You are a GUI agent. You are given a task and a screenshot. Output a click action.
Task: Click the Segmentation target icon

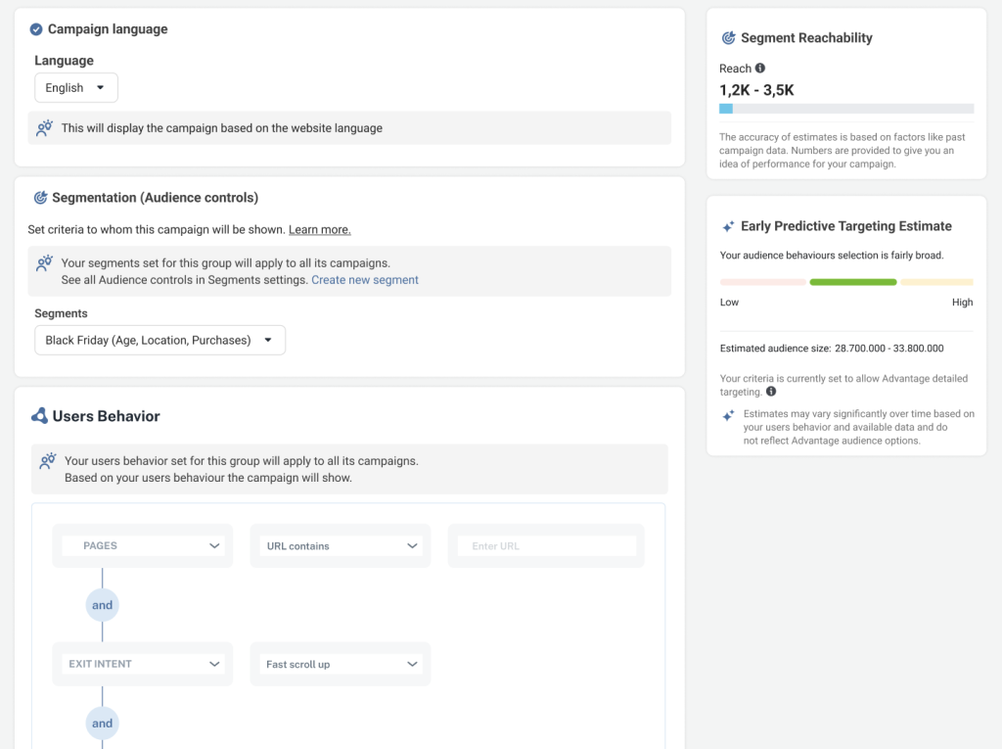point(40,198)
